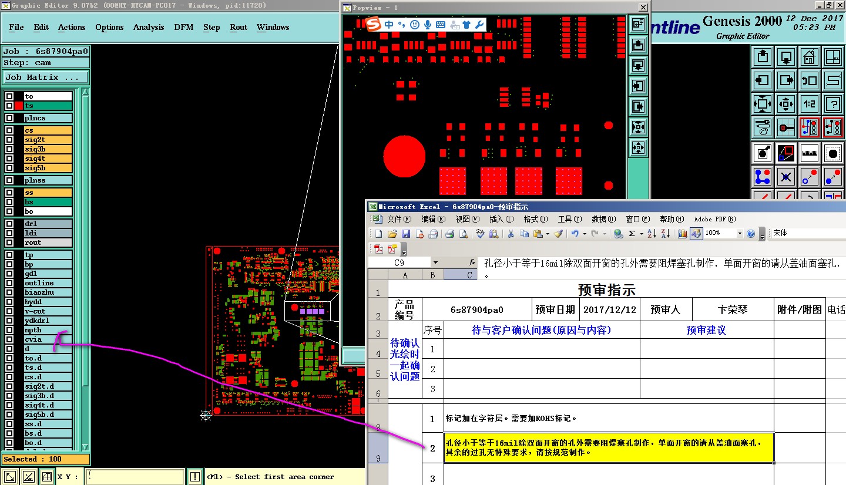Toggle the checkbox for layer npth
This screenshot has width=846, height=485.
[9, 330]
